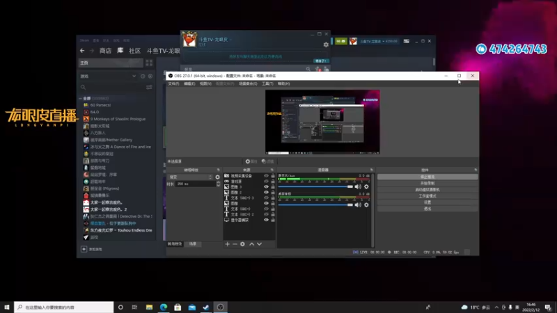
Task: Open the OBS 编辑(E) menu
Action: point(189,83)
